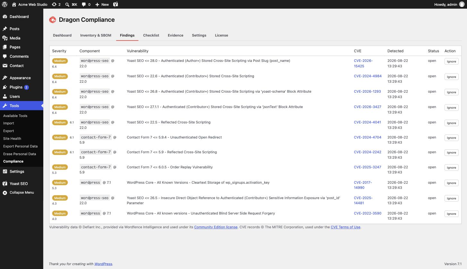Ignore the CVE-2024-4984 finding
467x269 pixels.
tap(451, 77)
